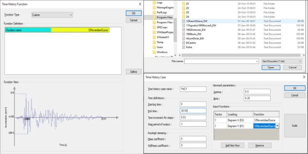Viewport: 308px width, 154px height.
Task: Click Open in the file dialog
Action: [271, 67]
